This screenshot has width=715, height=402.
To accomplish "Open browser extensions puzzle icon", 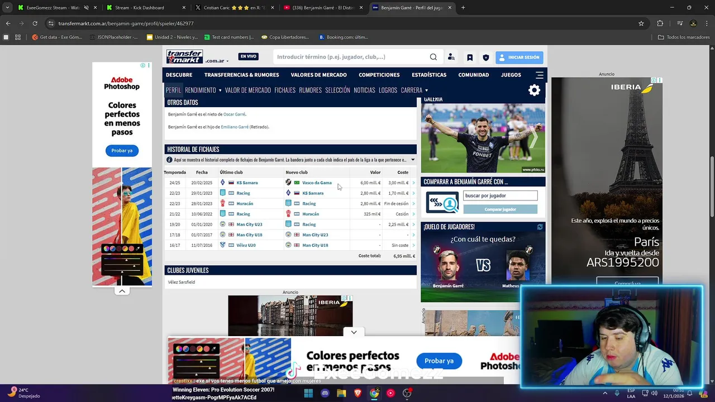I will pyautogui.click(x=660, y=23).
